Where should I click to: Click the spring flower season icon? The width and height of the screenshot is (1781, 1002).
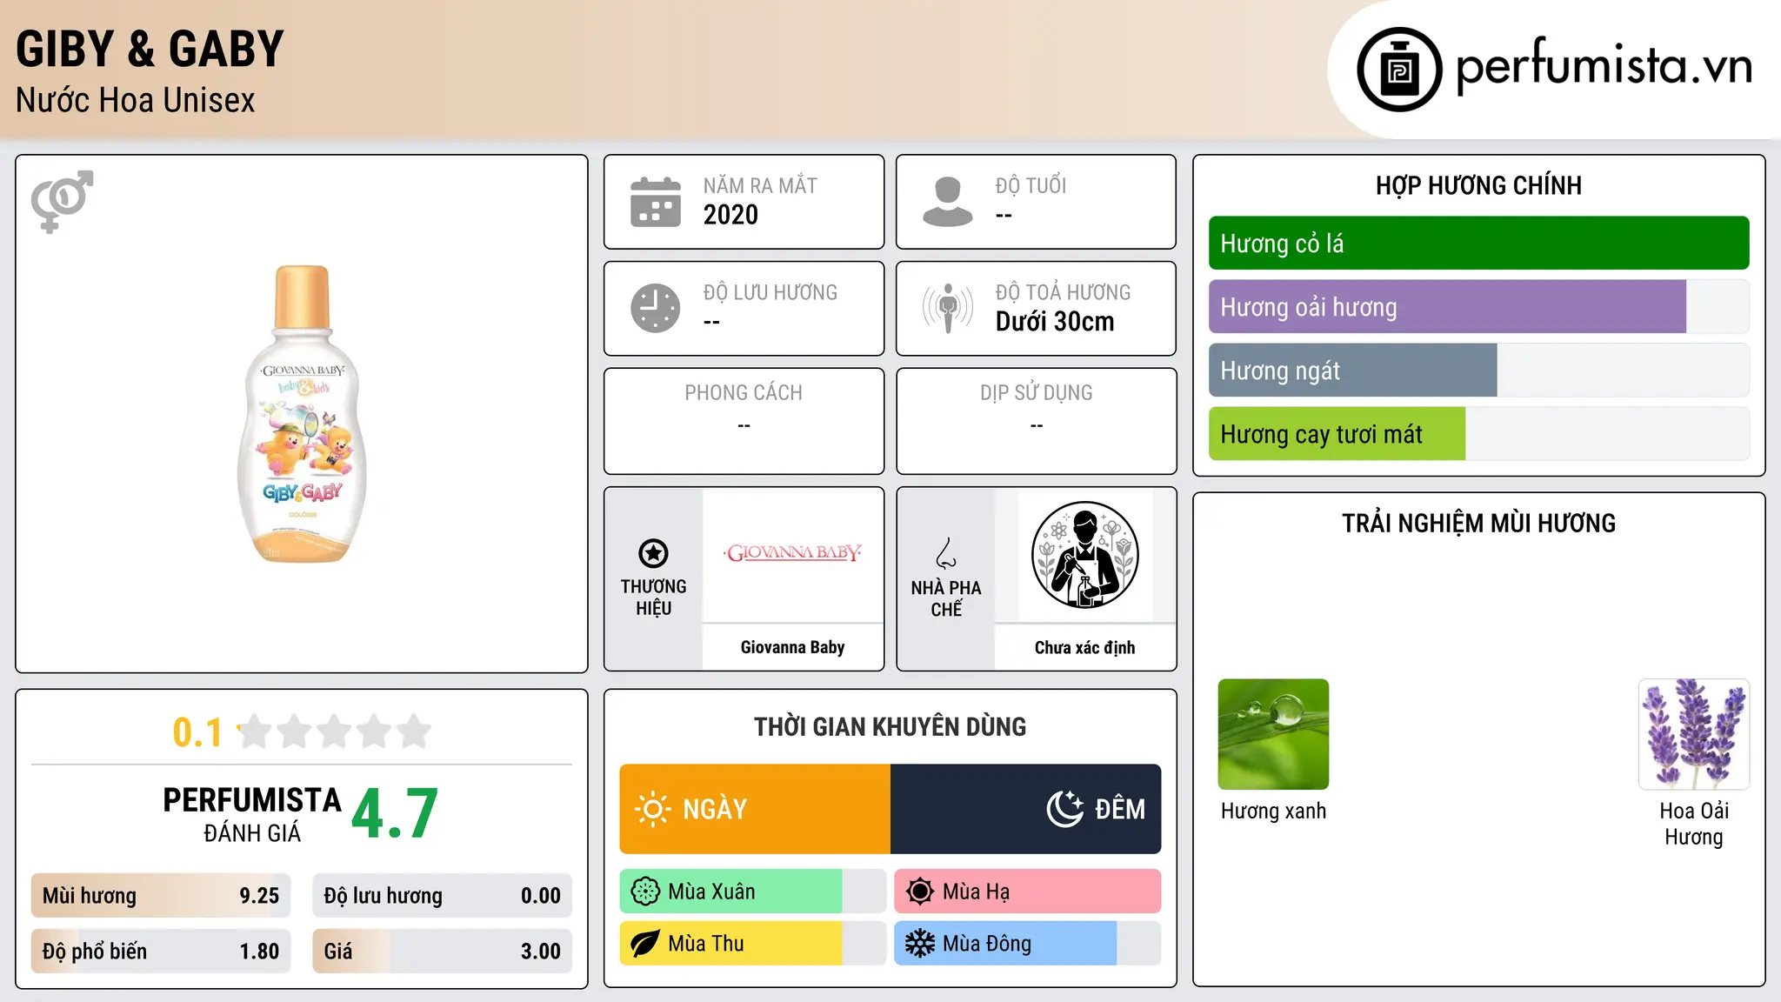[x=645, y=892]
